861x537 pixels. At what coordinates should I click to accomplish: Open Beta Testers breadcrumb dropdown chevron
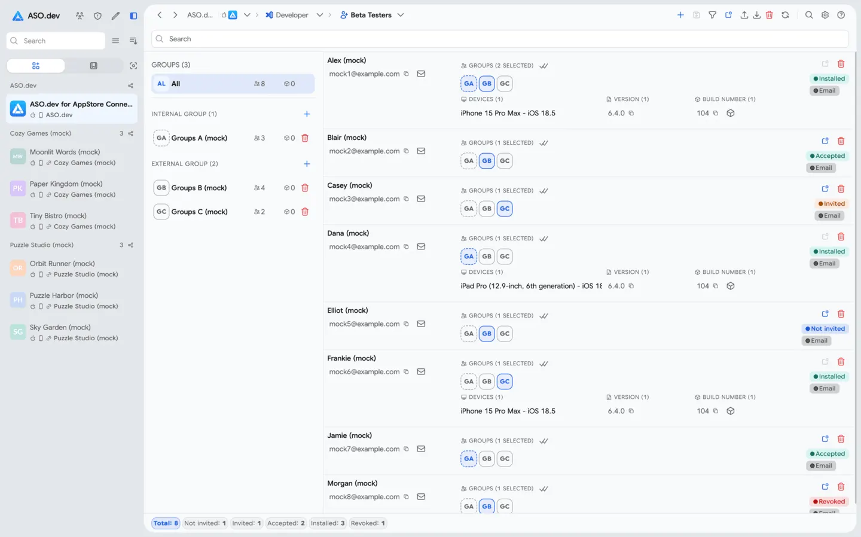pos(401,15)
